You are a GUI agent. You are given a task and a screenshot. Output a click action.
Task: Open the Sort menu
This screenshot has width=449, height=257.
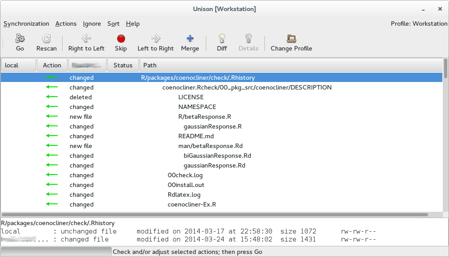(113, 23)
